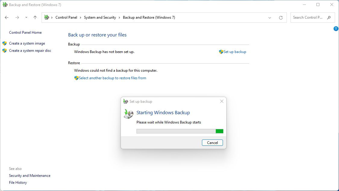Maximize the Backup and Restore window

[x=318, y=5]
